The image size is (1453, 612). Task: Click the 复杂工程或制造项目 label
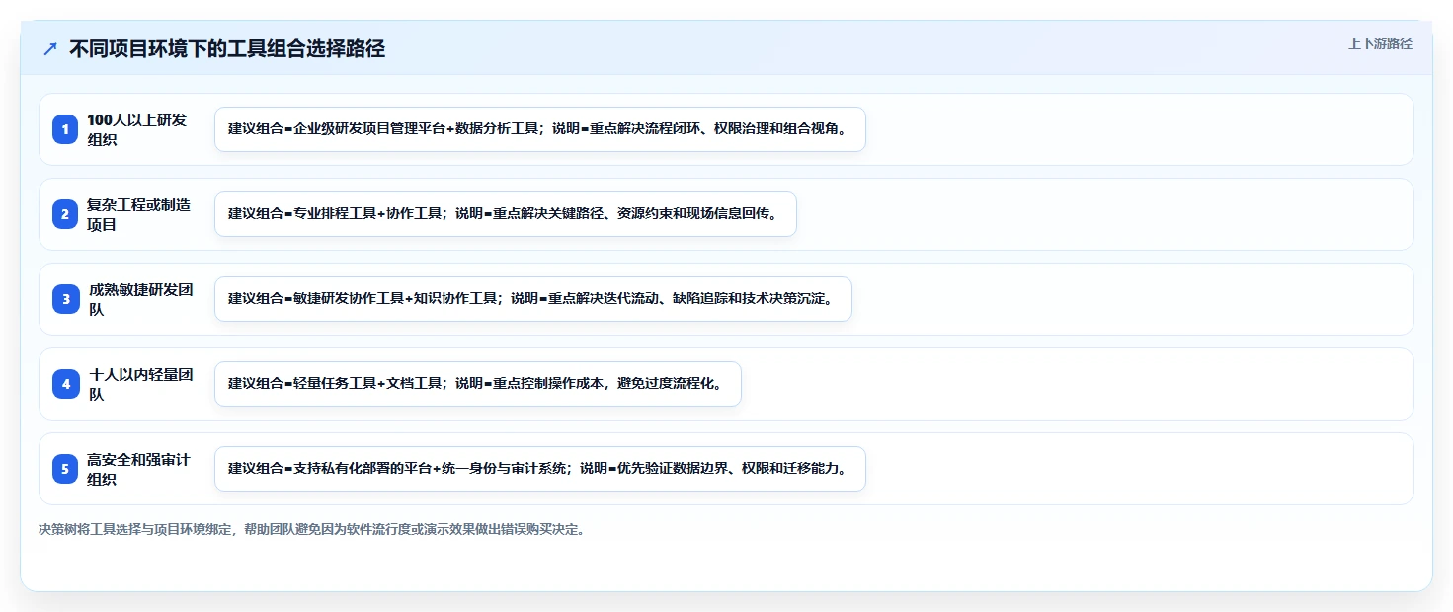pyautogui.click(x=139, y=214)
